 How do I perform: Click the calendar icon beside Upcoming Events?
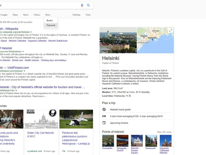tap(104, 123)
